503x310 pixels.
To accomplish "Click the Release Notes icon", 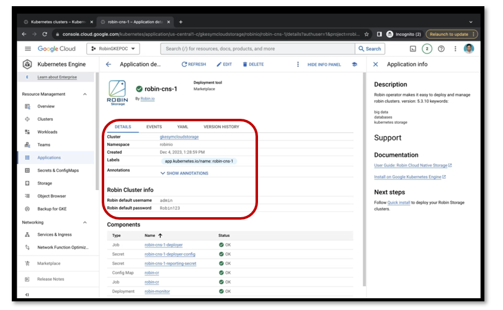I will pos(27,279).
